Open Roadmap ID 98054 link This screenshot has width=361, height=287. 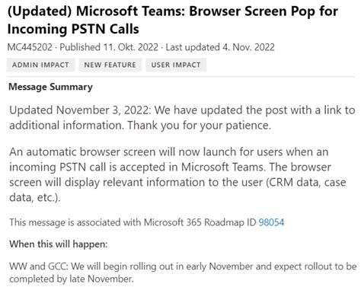tap(271, 222)
